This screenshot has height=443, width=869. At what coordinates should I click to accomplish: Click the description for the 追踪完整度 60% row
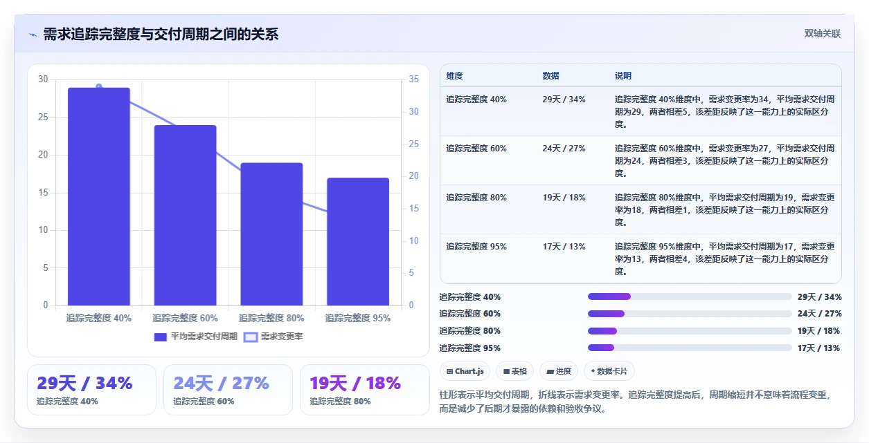[724, 161]
